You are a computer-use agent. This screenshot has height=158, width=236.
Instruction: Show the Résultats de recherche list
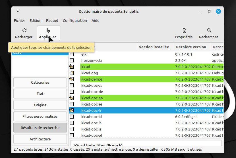40,128
